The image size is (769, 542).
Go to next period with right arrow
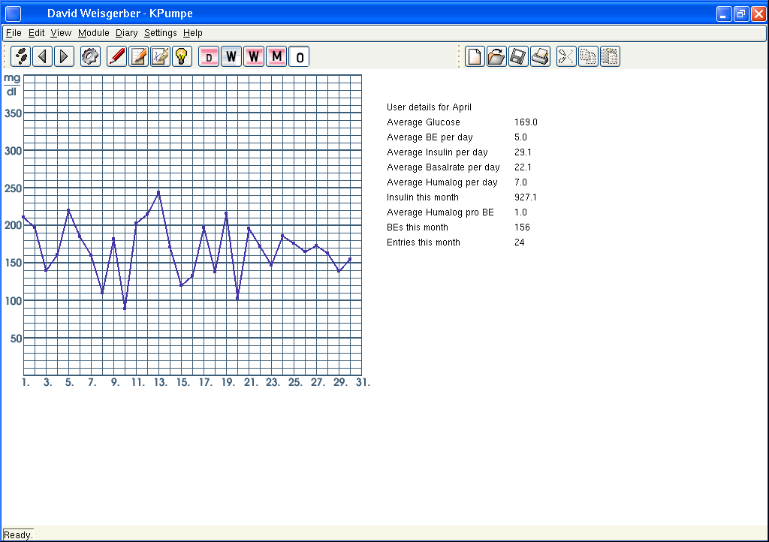(x=64, y=56)
